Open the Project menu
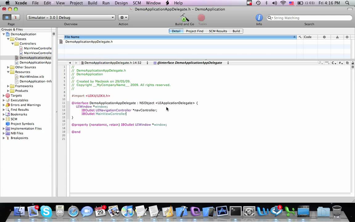 (x=76, y=3)
